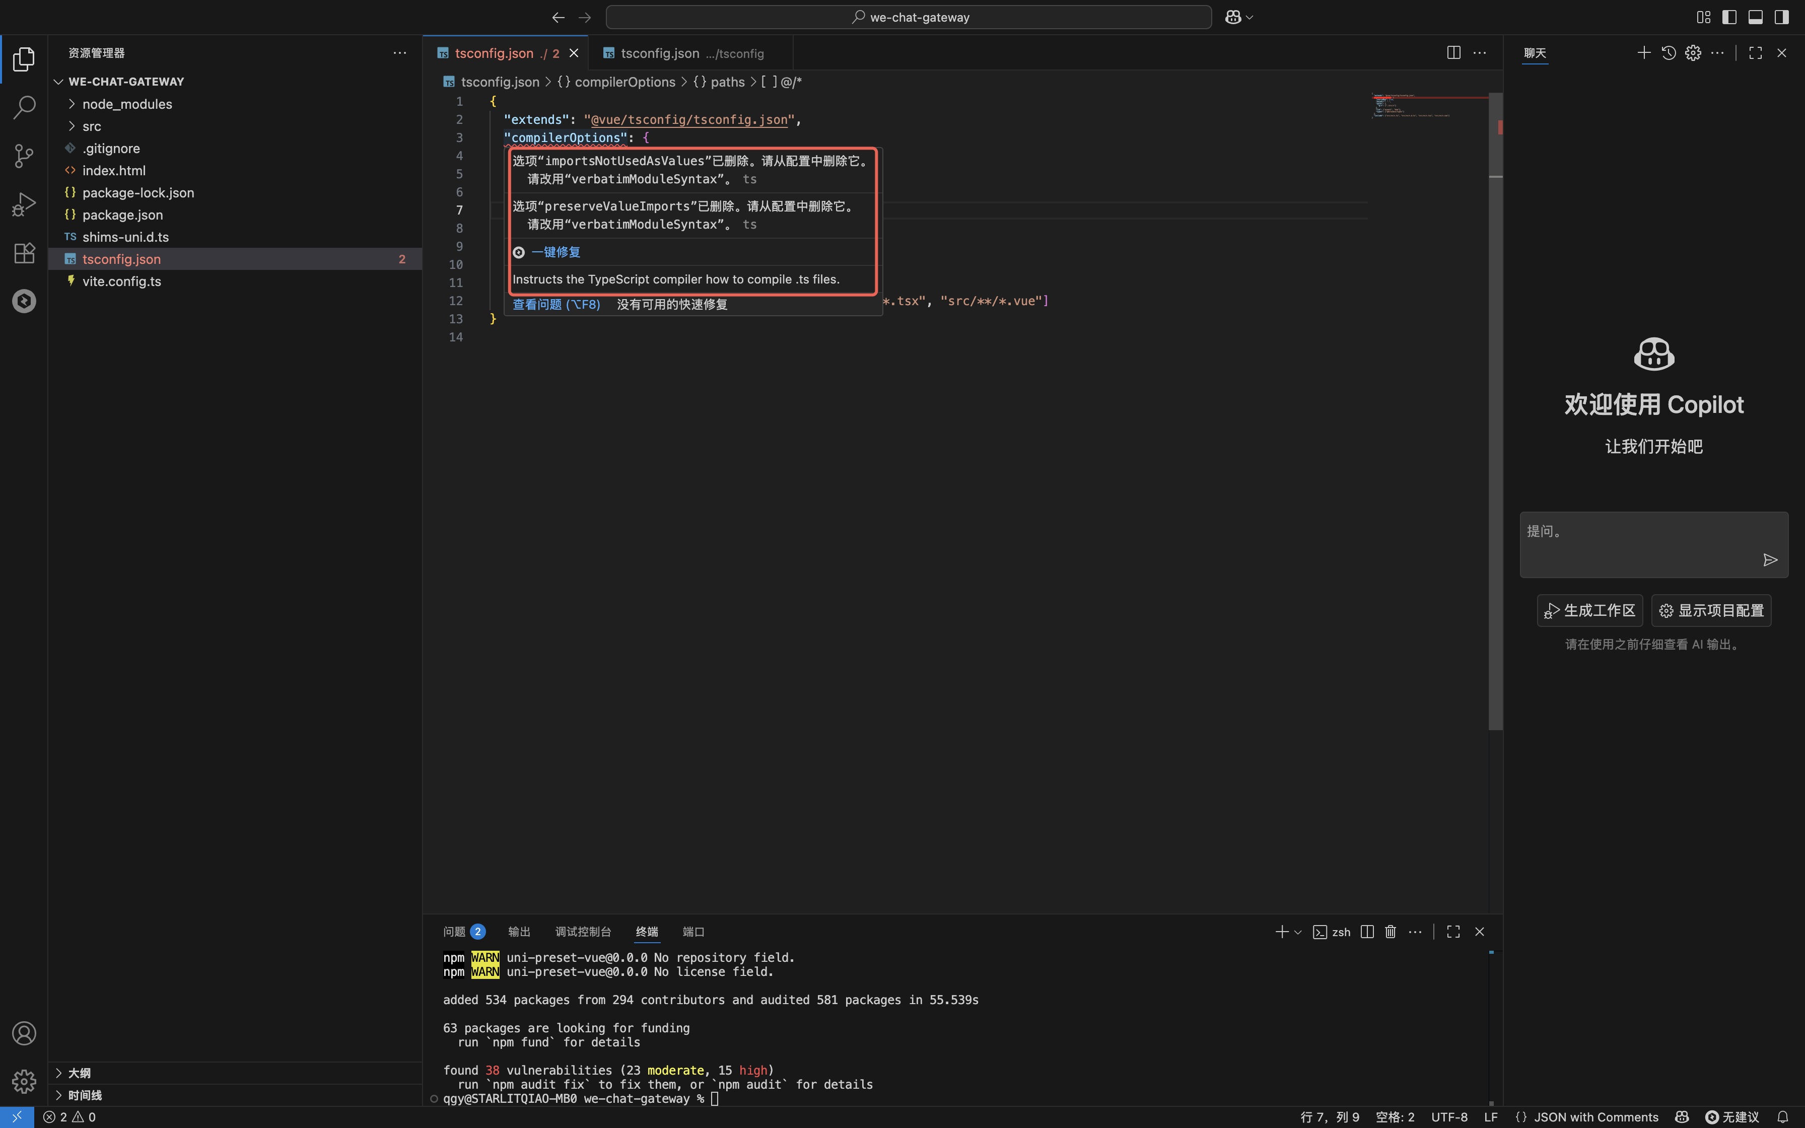Open Manage gear in activity bar
Viewport: 1805px width, 1128px height.
tap(24, 1081)
